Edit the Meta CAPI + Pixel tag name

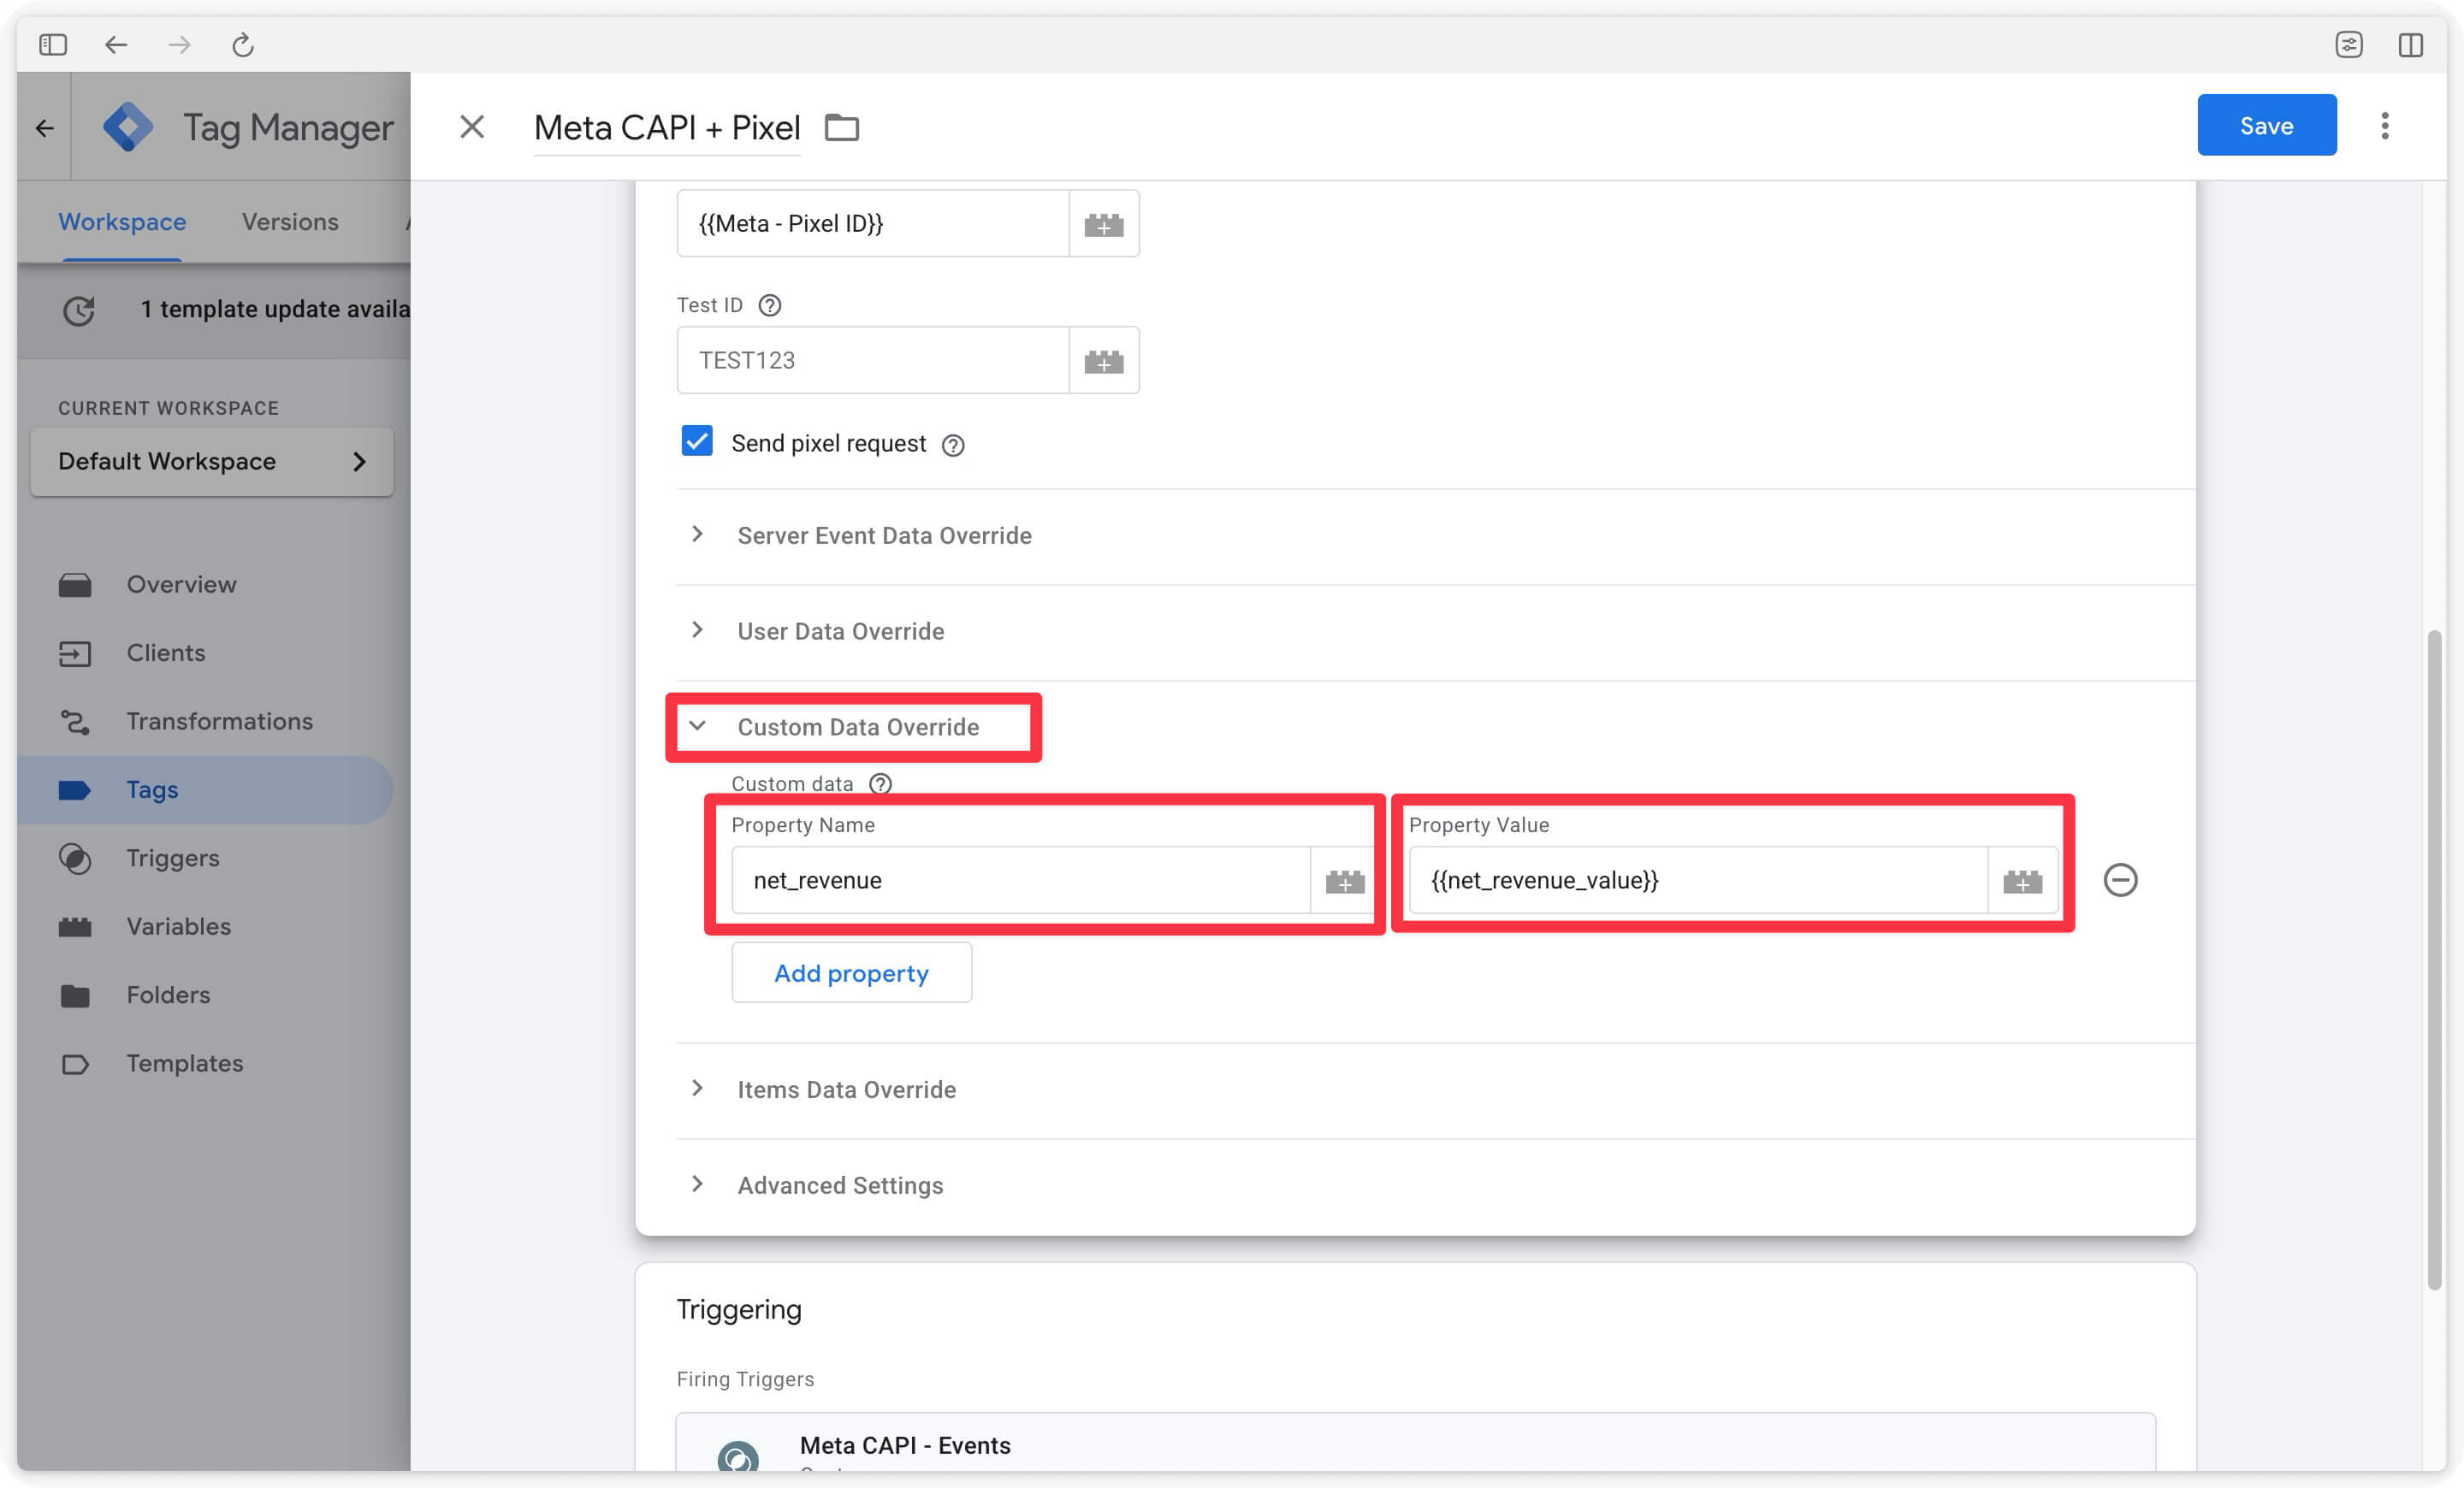coord(667,128)
